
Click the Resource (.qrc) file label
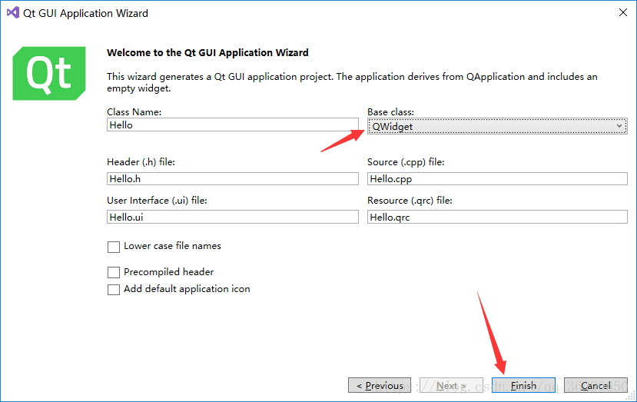click(x=410, y=201)
